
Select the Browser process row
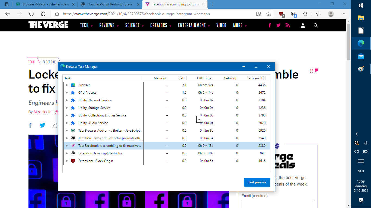166,85
